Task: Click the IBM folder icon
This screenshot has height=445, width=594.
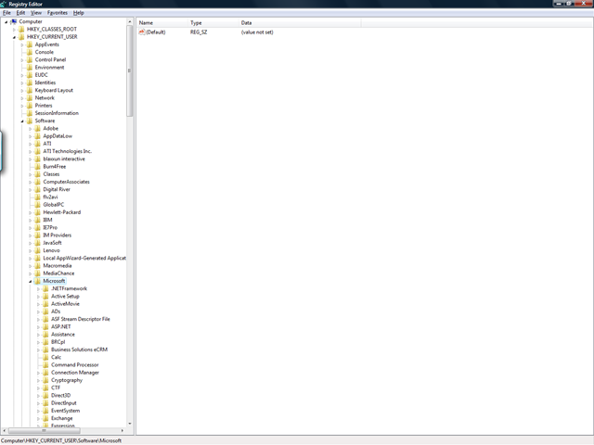Action: click(37, 220)
